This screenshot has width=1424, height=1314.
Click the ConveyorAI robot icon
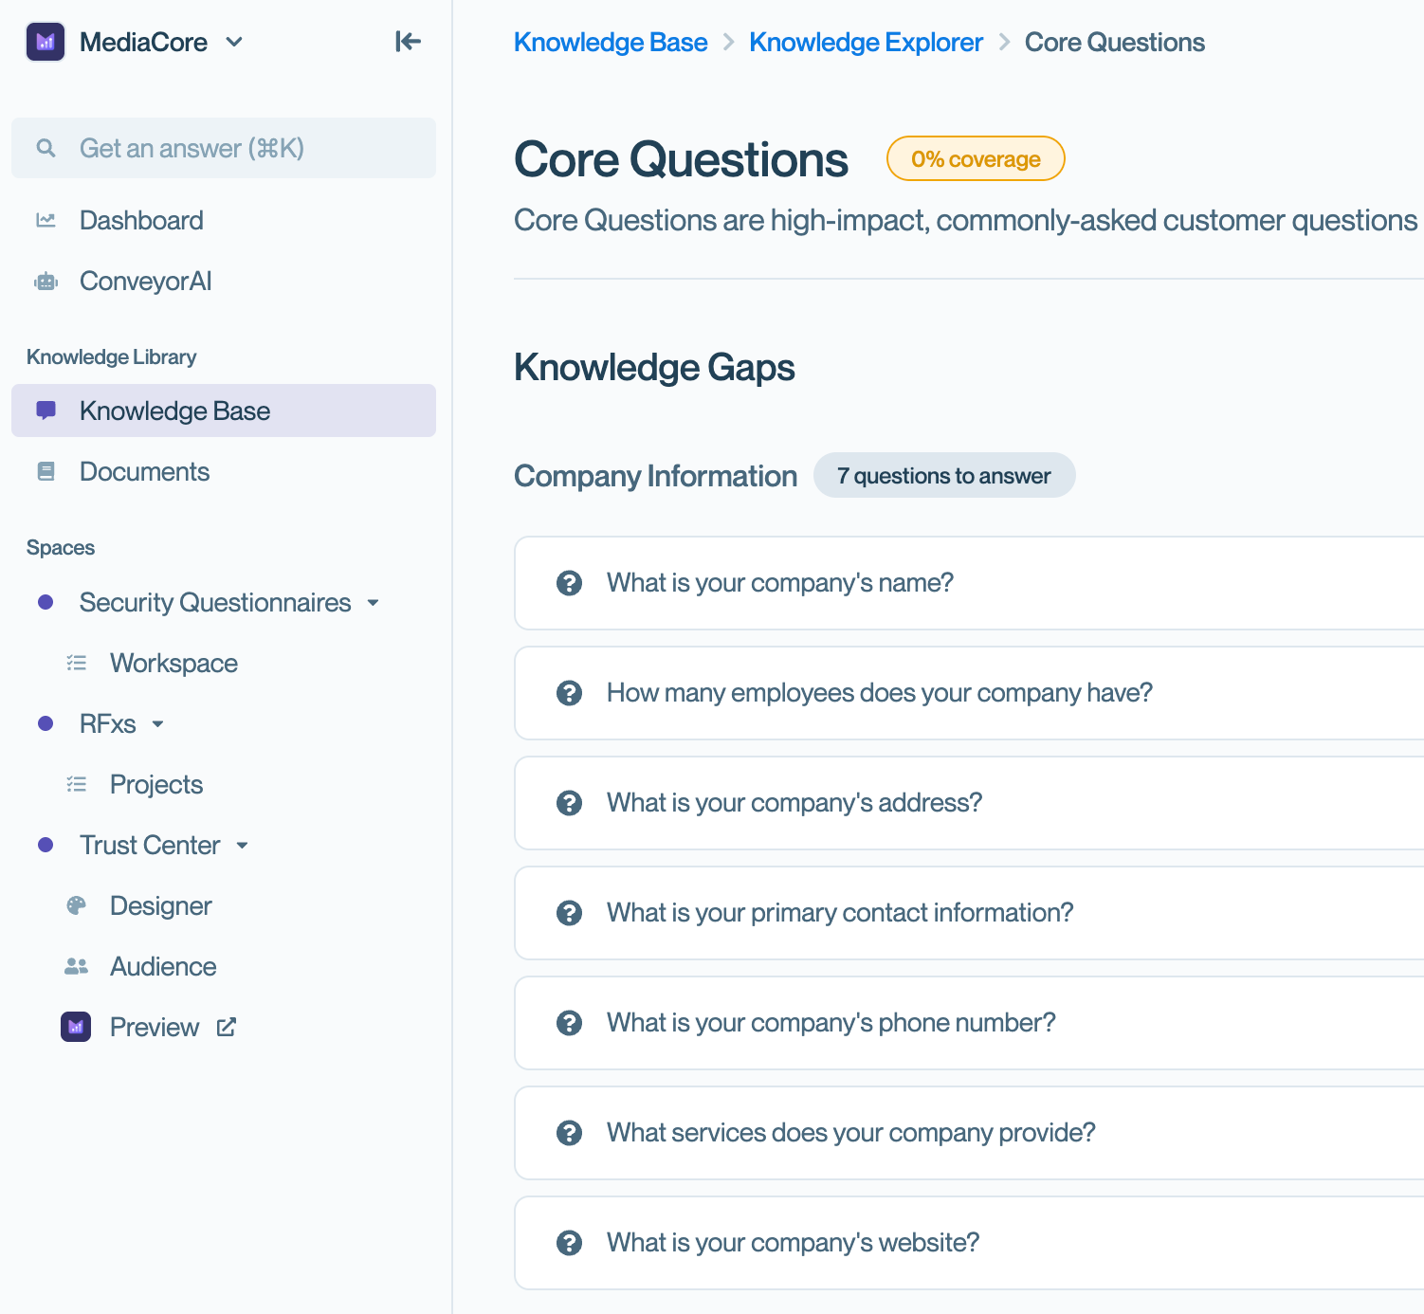(46, 282)
